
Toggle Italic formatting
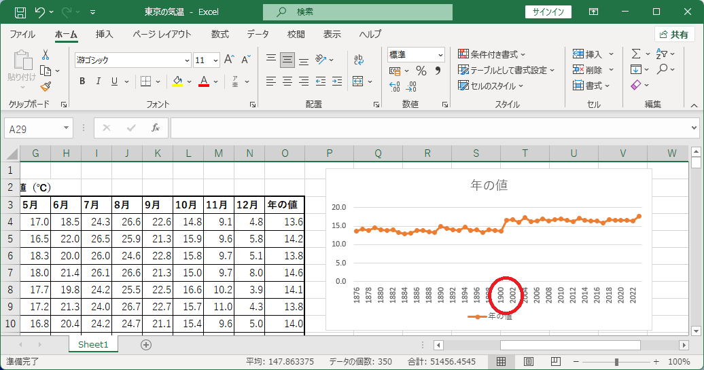point(99,81)
